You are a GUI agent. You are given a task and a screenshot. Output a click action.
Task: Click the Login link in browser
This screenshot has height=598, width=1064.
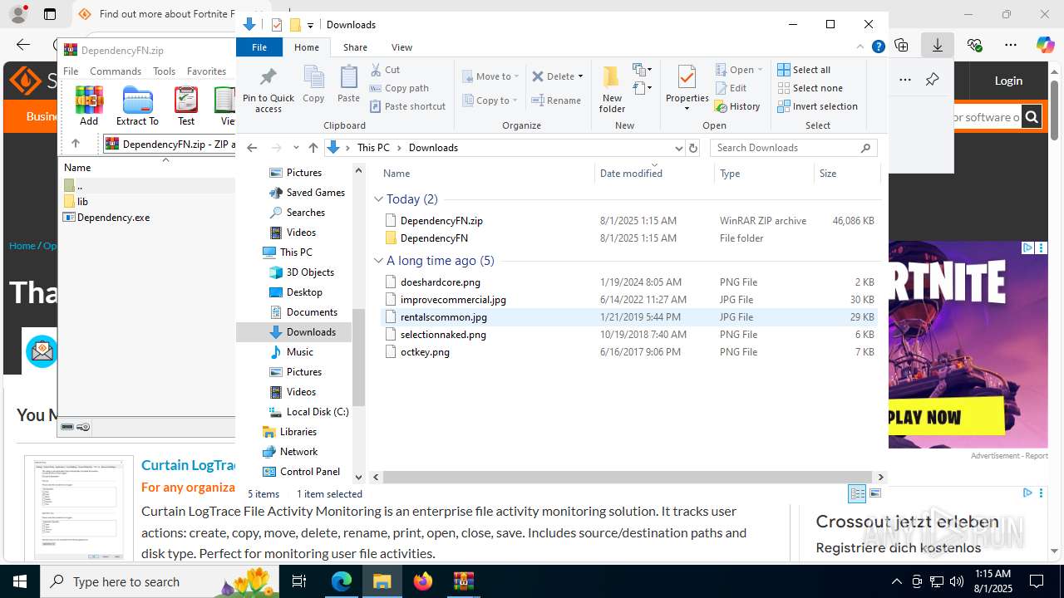point(1008,81)
